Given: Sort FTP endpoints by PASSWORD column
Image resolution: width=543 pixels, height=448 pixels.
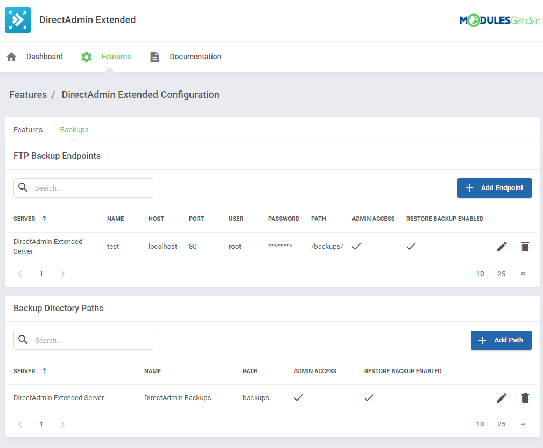Looking at the screenshot, I should [x=284, y=219].
